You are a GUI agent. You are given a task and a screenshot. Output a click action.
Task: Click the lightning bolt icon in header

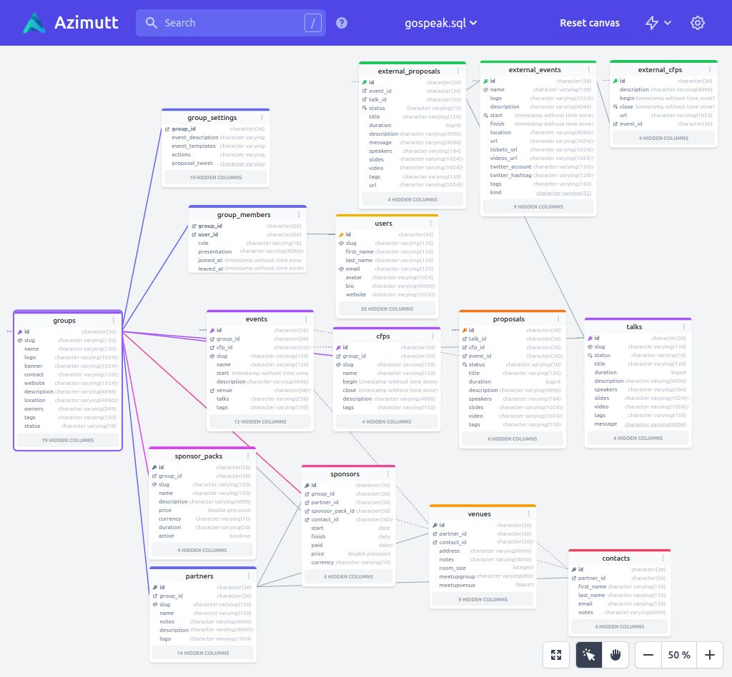coord(652,22)
